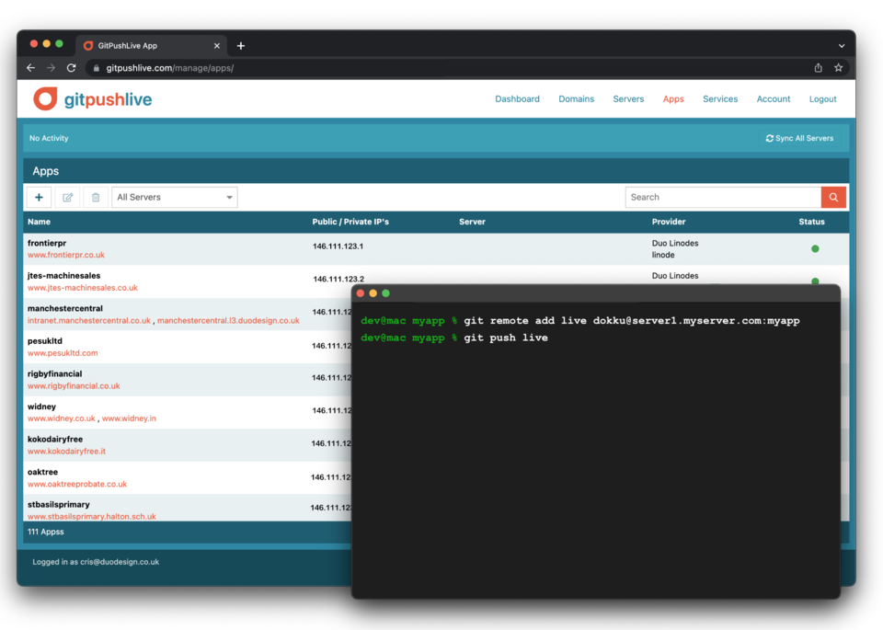Select the frontierpr app name
Screen dimensions: 883x630
point(47,243)
